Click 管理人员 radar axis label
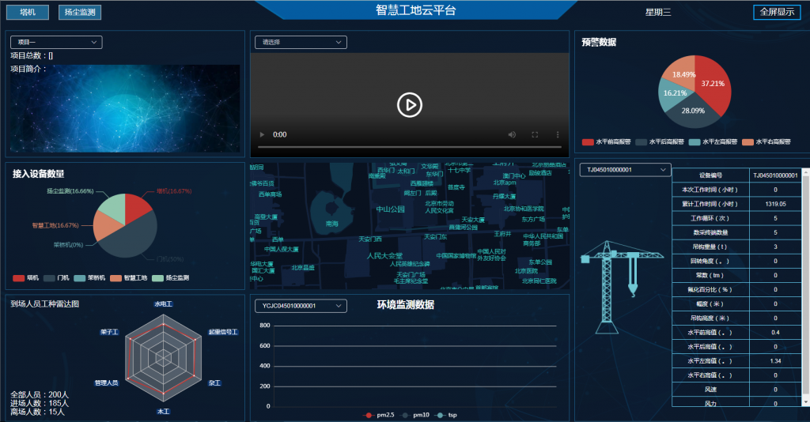810x422 pixels. (107, 382)
